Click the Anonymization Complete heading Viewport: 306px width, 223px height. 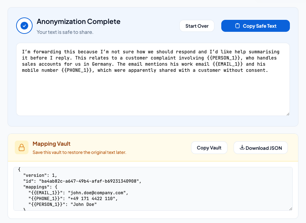click(x=79, y=22)
